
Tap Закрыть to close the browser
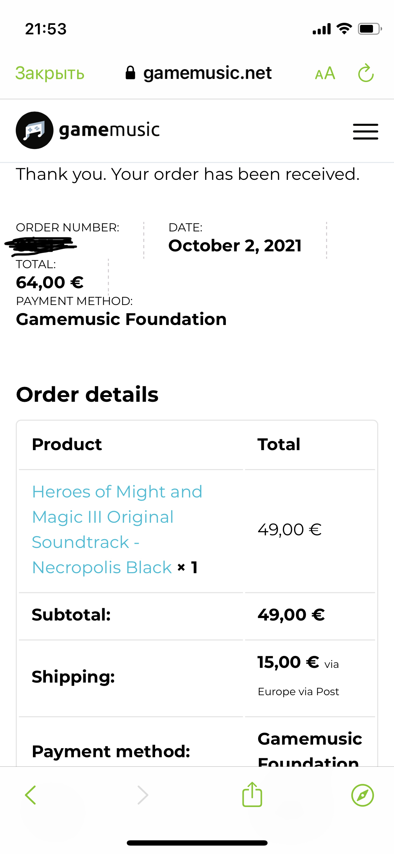tap(50, 73)
